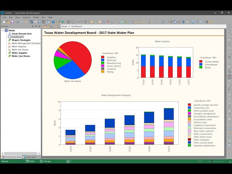The height and width of the screenshot is (174, 232).
Task: Collapse the Model tree node
Action: click(x=3, y=30)
